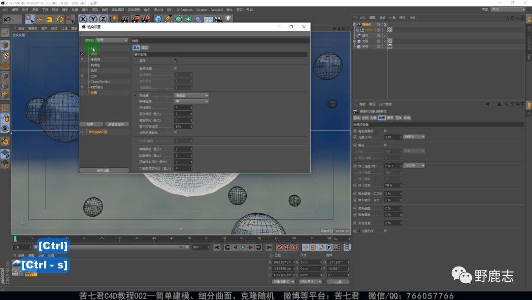Click the 效果... button
Image resolution: width=532 pixels, height=300 pixels.
click(91, 124)
